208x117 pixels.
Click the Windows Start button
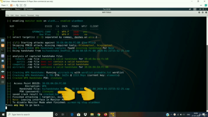click(x=3, y=114)
